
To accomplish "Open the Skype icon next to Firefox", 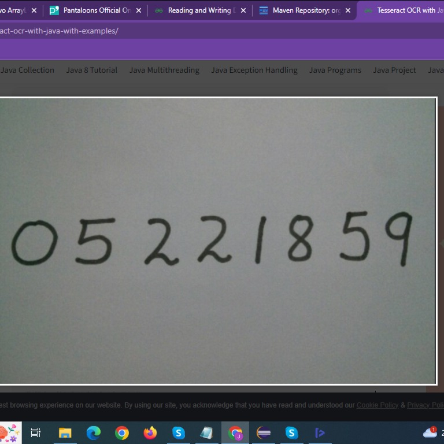I will 179,432.
